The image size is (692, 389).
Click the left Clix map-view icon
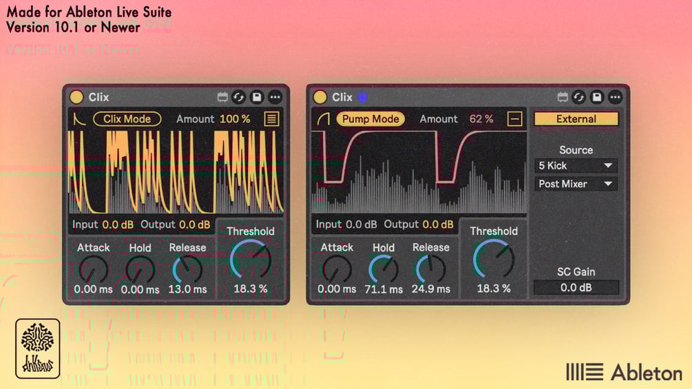[x=222, y=97]
